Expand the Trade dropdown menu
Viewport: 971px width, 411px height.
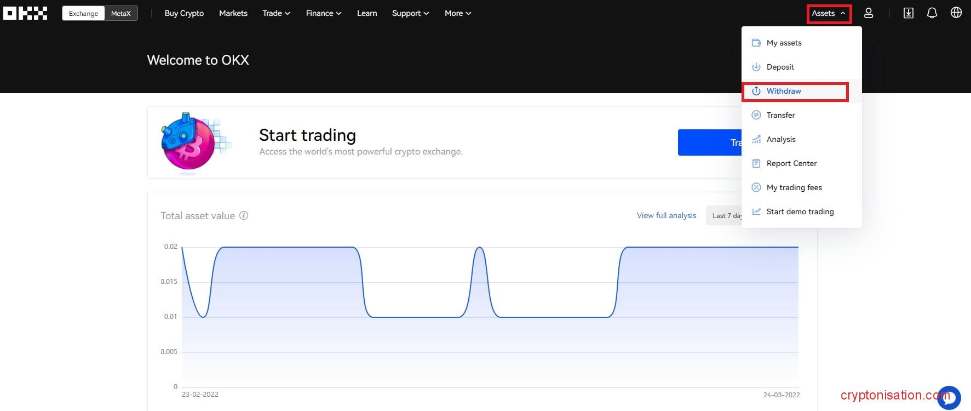[x=276, y=13]
